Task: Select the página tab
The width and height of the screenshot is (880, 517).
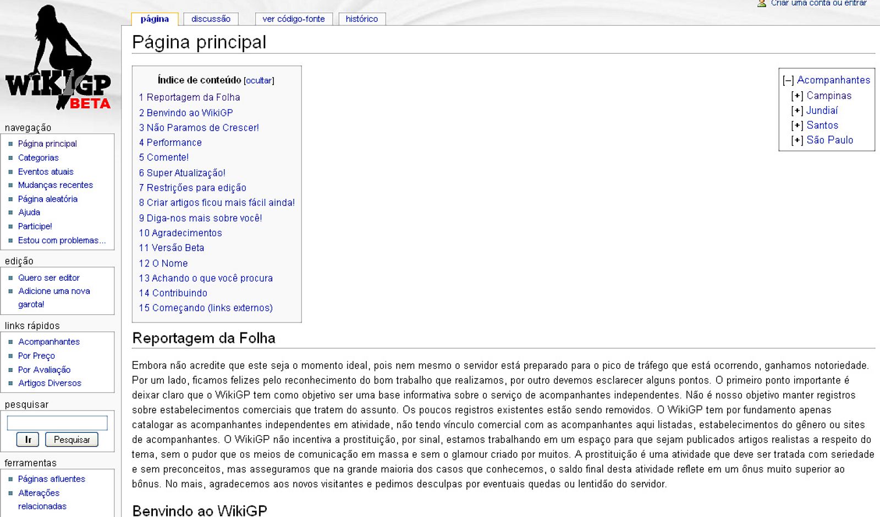Action: [155, 18]
